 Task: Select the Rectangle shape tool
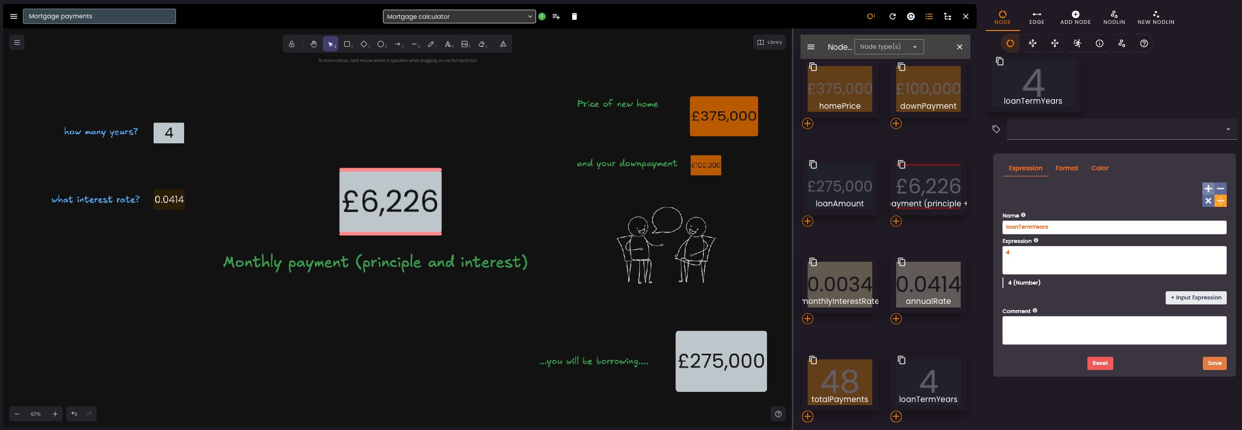coord(347,44)
